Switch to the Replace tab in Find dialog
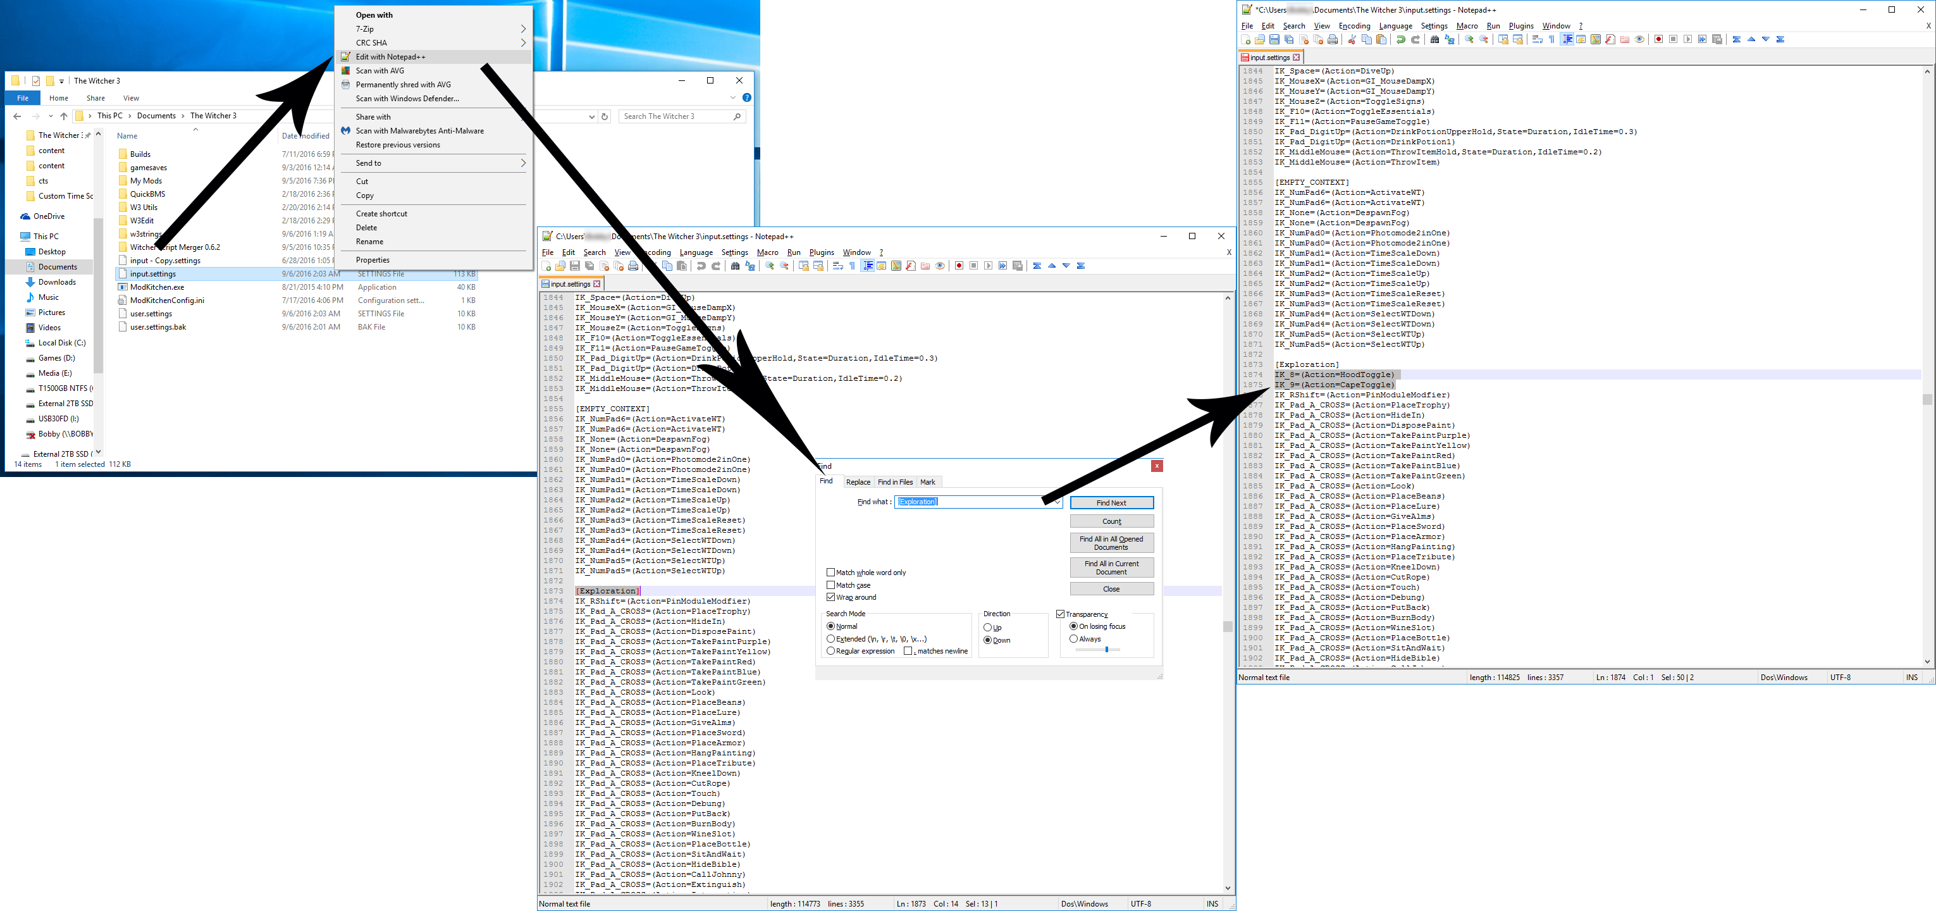 click(858, 483)
